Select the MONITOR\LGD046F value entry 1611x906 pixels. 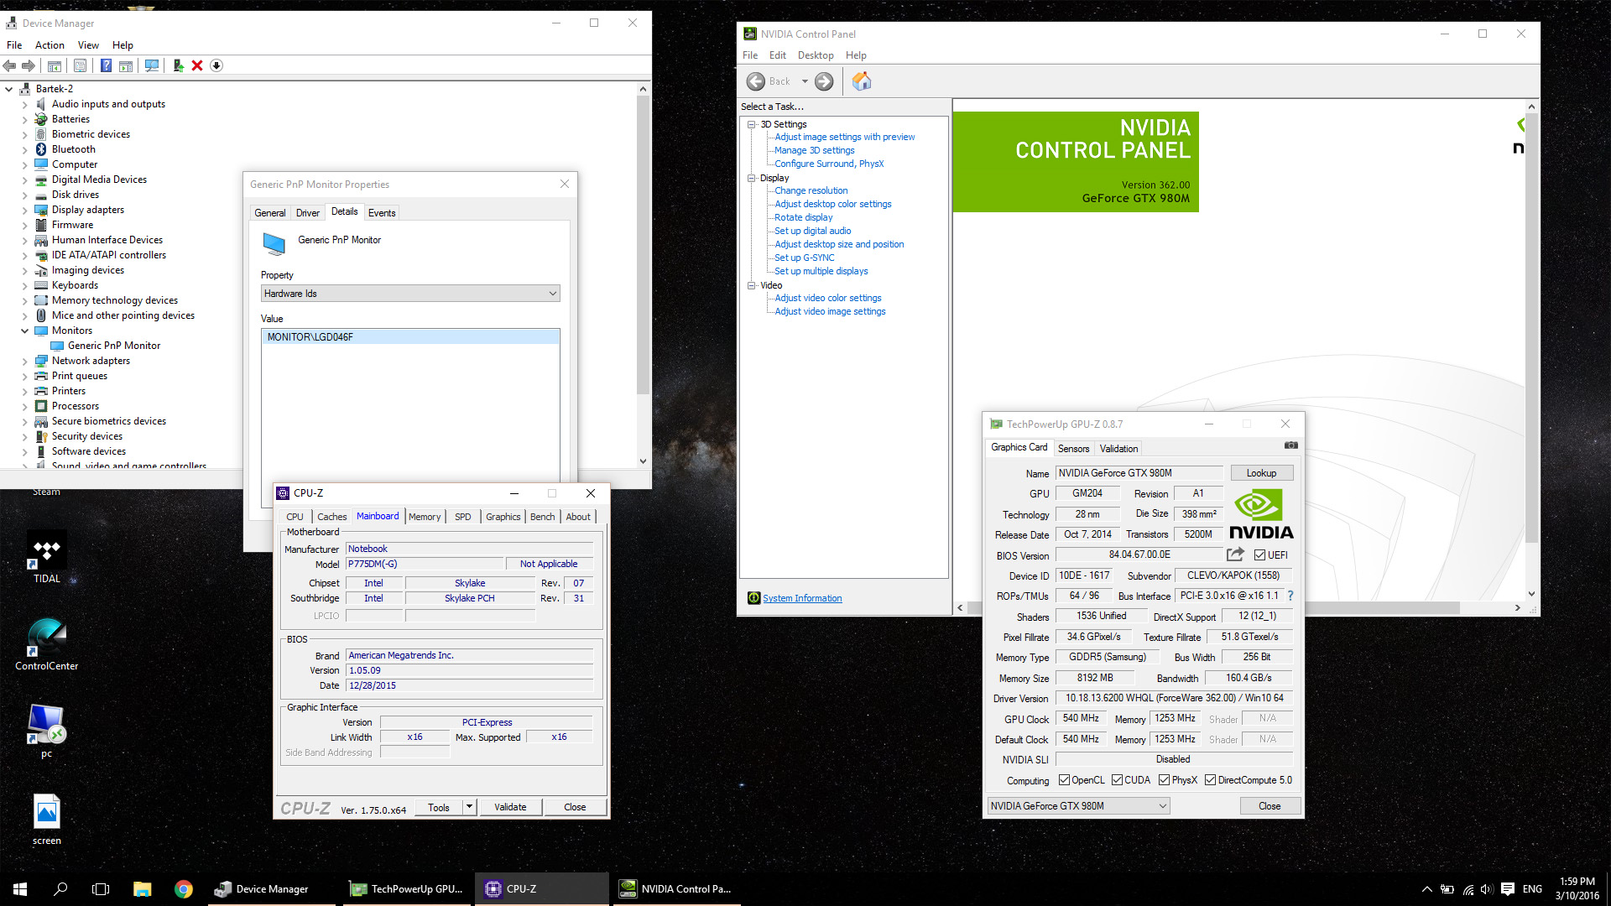tap(410, 337)
